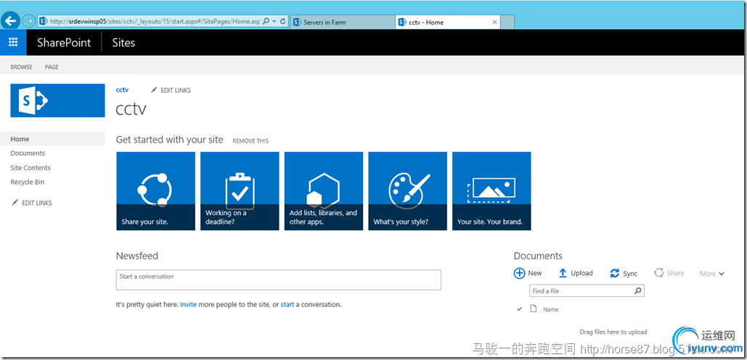Click the New document label
Screen dimensions: 747x360
coord(534,273)
